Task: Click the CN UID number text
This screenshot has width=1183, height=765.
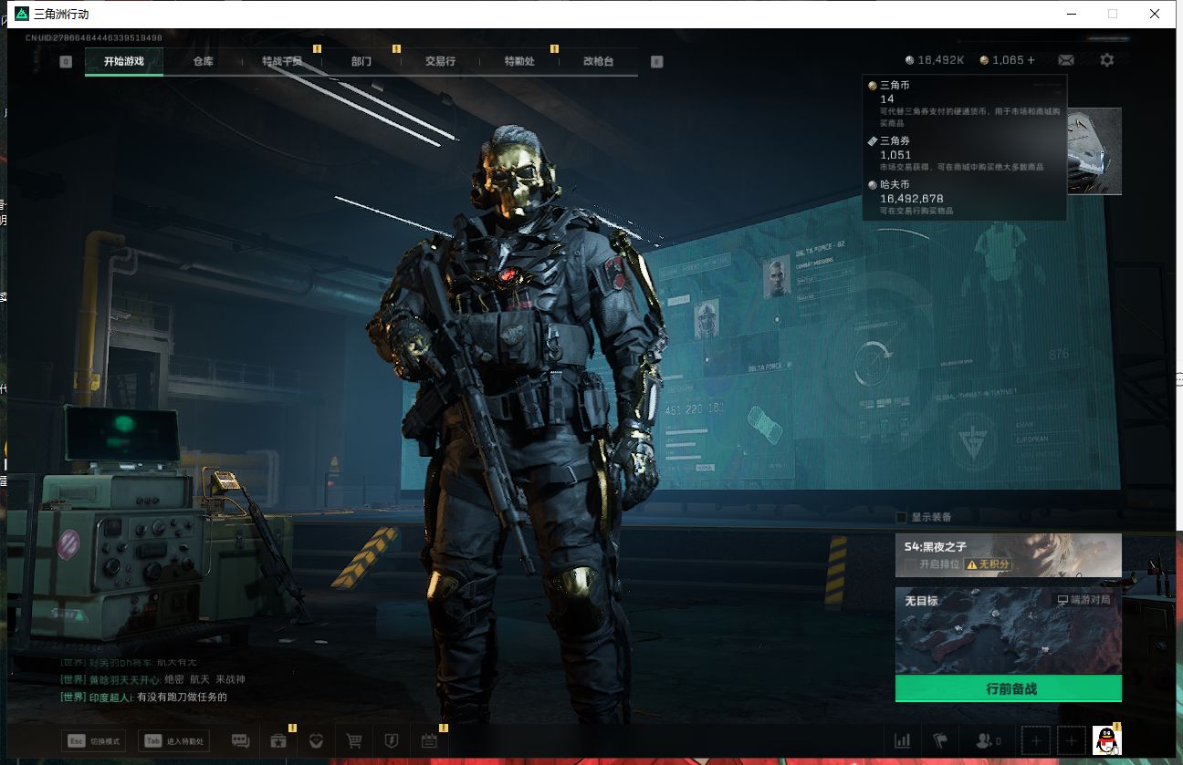Action: [x=94, y=38]
